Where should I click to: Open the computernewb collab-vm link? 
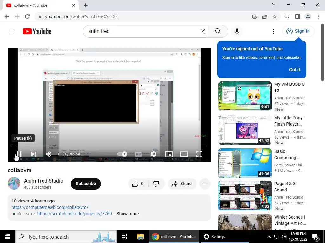coord(50,207)
